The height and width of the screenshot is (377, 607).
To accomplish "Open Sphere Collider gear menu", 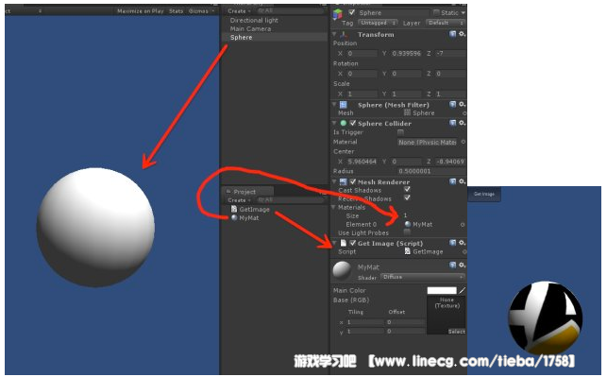I will 462,123.
